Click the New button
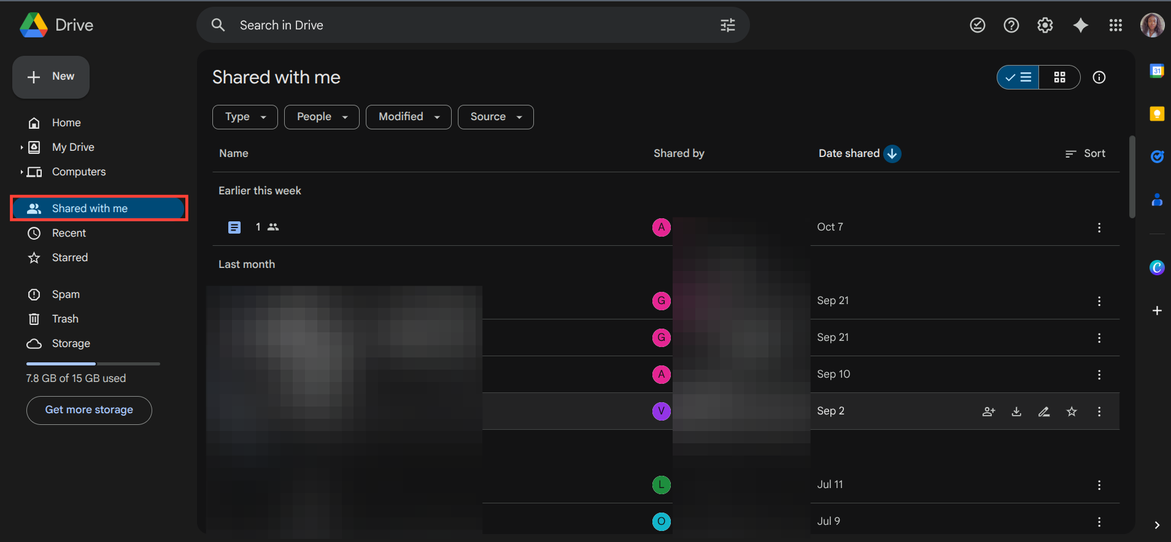This screenshot has width=1171, height=542. (x=51, y=77)
